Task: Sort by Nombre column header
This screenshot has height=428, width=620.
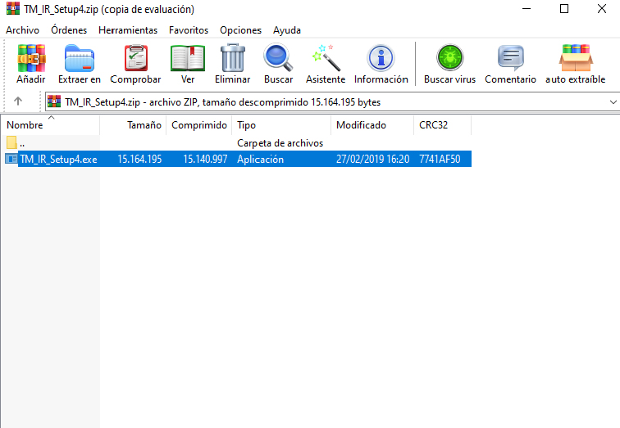Action: 50,125
